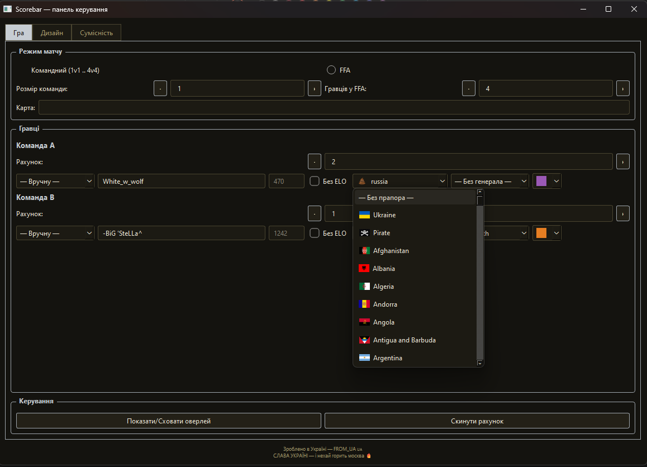Decrease the Команда B score

[315, 214]
